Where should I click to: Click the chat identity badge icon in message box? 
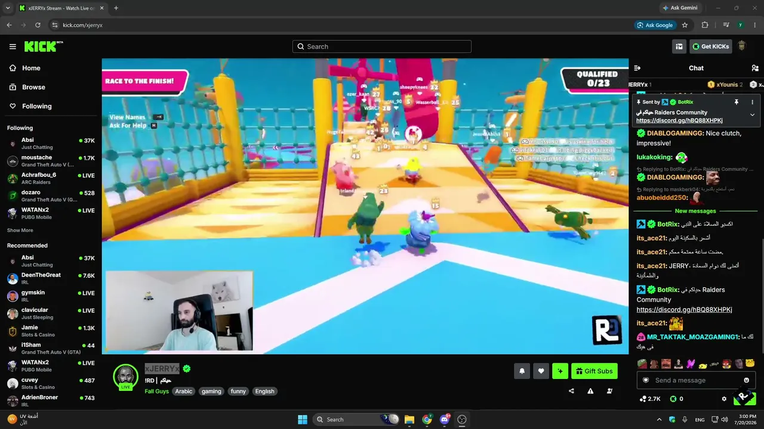tap(645, 380)
